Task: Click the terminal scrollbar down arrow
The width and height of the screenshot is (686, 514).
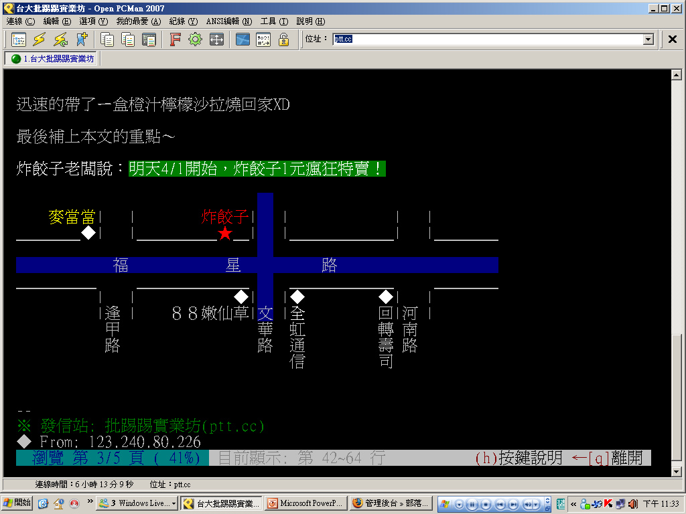Action: 677,472
